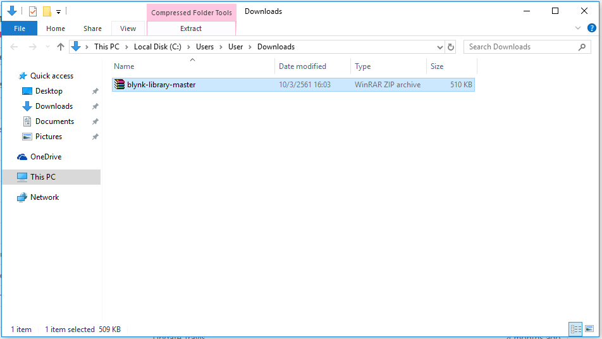Open the Customize Quick Access Toolbar dropdown
602x339 pixels.
pyautogui.click(x=58, y=11)
